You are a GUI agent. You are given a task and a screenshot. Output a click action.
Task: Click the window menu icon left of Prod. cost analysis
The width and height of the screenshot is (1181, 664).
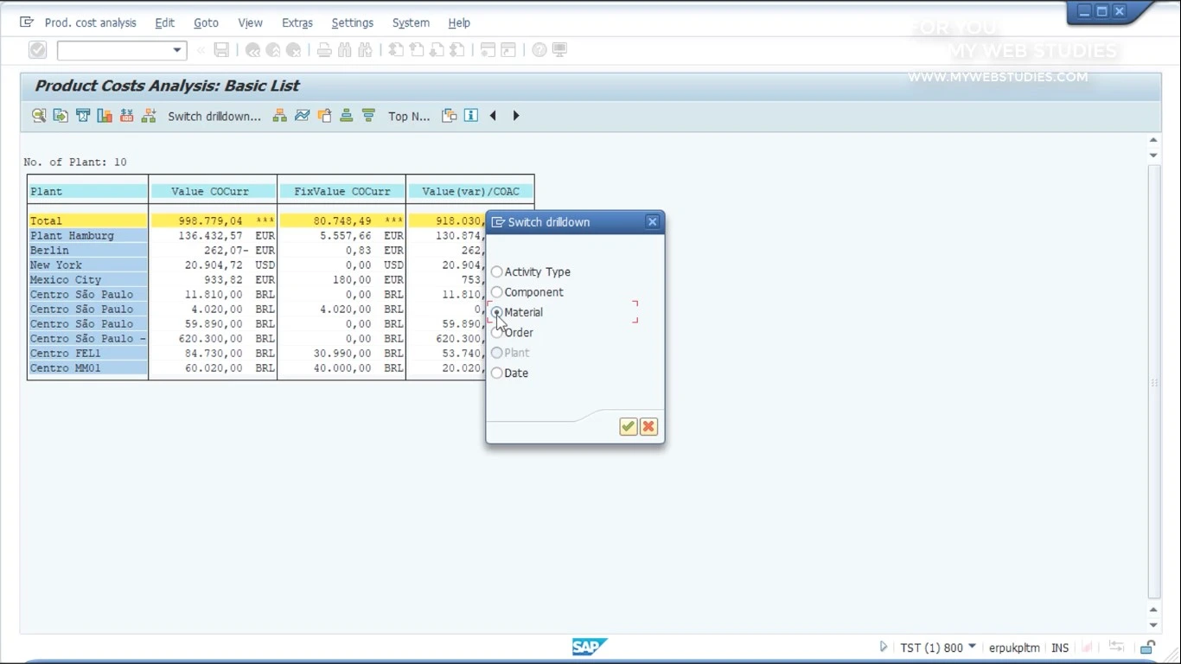click(27, 22)
